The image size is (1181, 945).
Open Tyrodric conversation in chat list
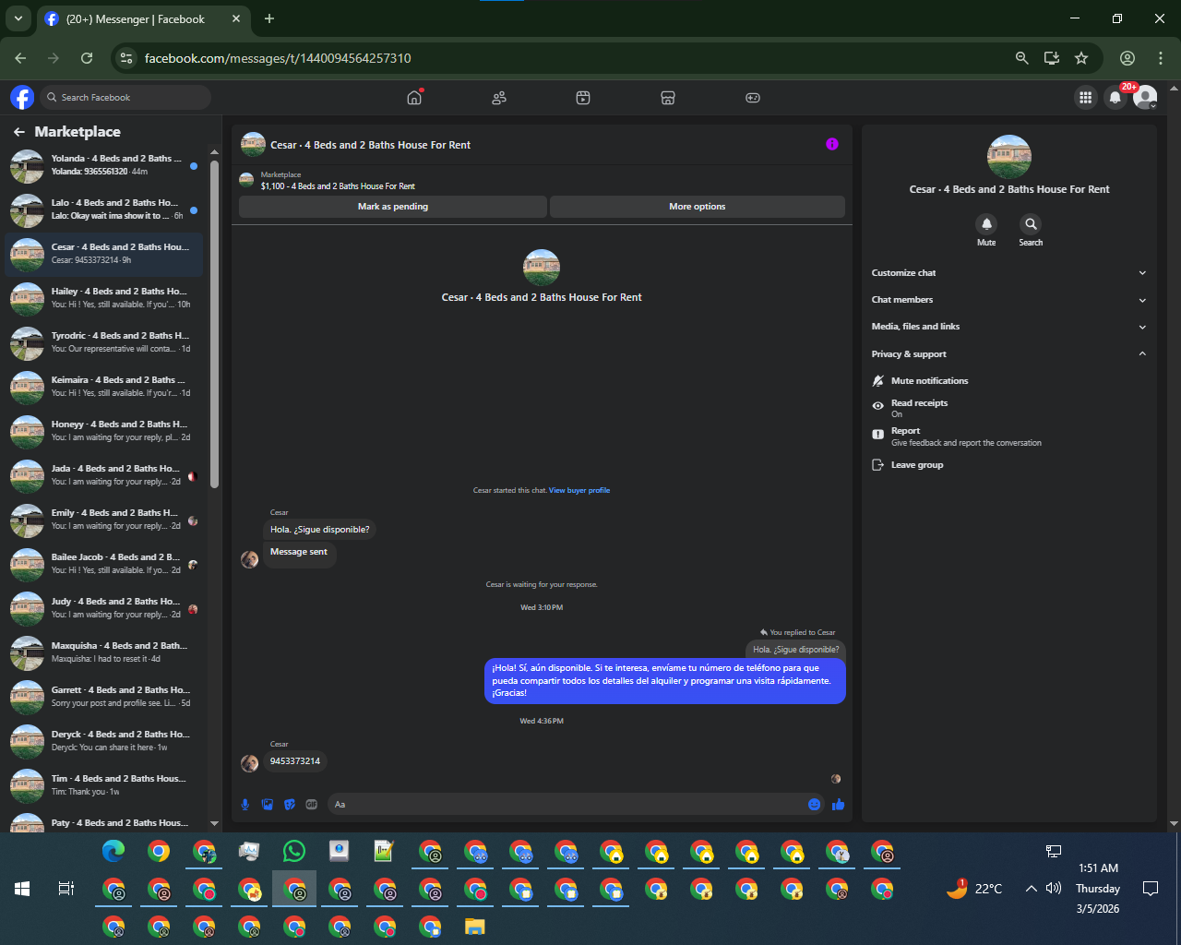click(104, 343)
